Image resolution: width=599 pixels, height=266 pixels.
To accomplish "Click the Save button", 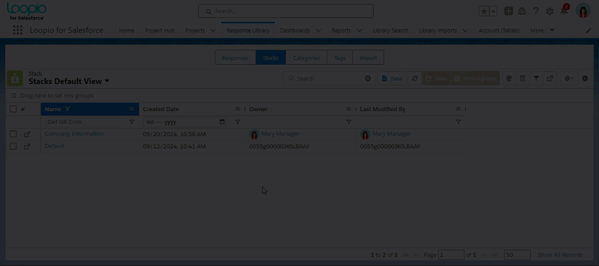I will 436,78.
